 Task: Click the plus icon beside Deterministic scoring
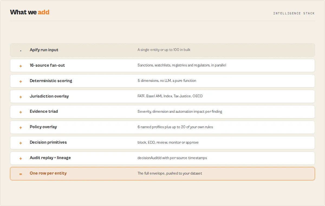(x=21, y=81)
